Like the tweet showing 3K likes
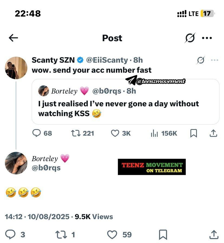Viewport: 224px width, 243px height. [x=121, y=133]
